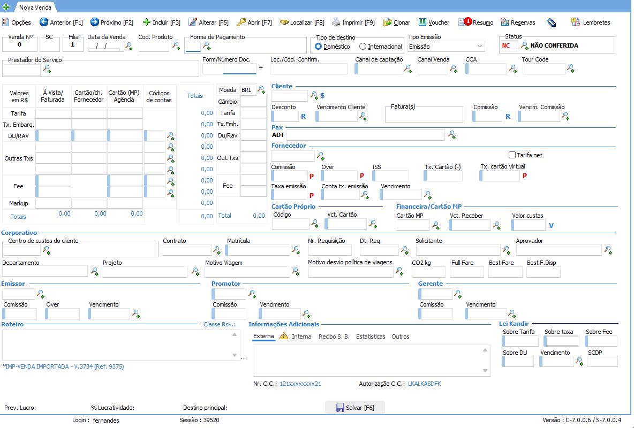Image resolution: width=634 pixels, height=428 pixels.
Task: Open Cartão Próprio Código lookup icon
Action: tap(314, 223)
